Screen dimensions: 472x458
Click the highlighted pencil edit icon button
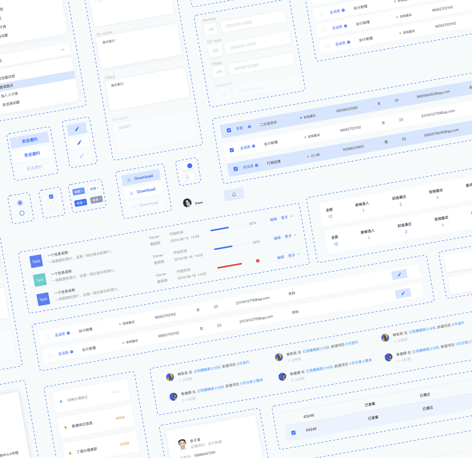tap(77, 129)
